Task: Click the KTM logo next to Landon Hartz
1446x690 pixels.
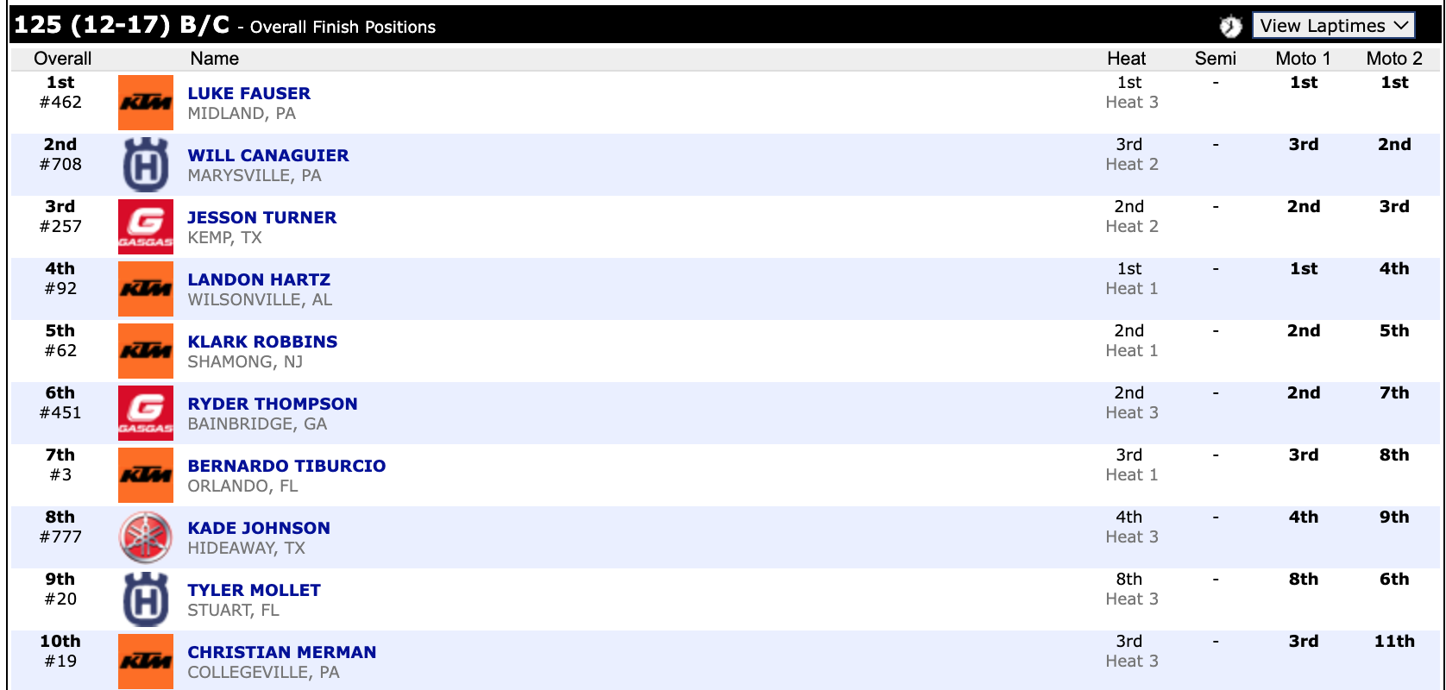Action: click(x=146, y=289)
